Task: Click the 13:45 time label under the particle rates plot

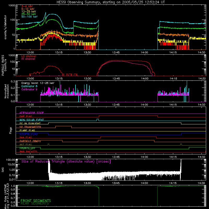Action: pos(116,79)
